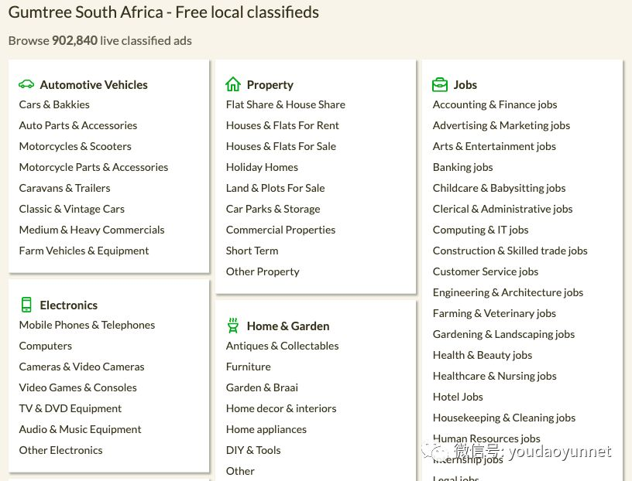Browse Computing & IT jobs
The image size is (632, 481).
(x=480, y=230)
